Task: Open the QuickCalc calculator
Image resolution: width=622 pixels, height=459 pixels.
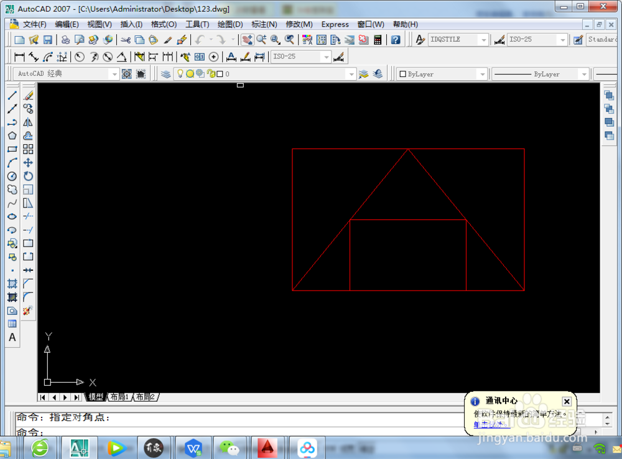Action: pyautogui.click(x=378, y=40)
